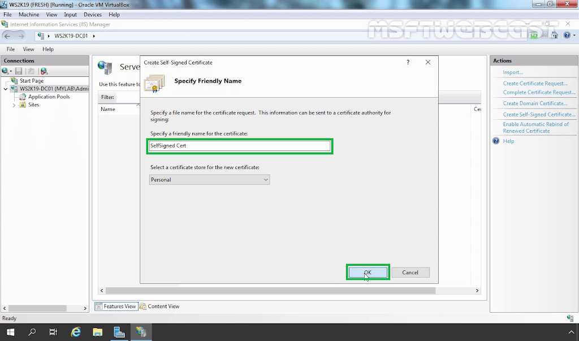Viewport: 579px width, 341px height.
Task: Click the Create new connection icon in Connections
Action: pos(5,71)
